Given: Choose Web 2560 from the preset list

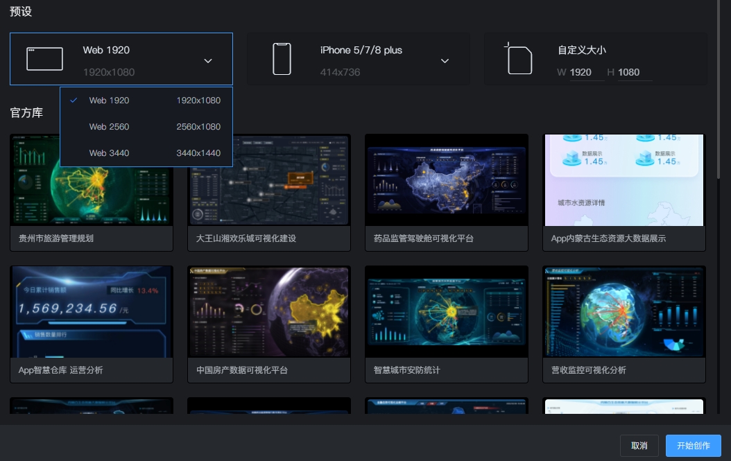Looking at the screenshot, I should point(146,127).
